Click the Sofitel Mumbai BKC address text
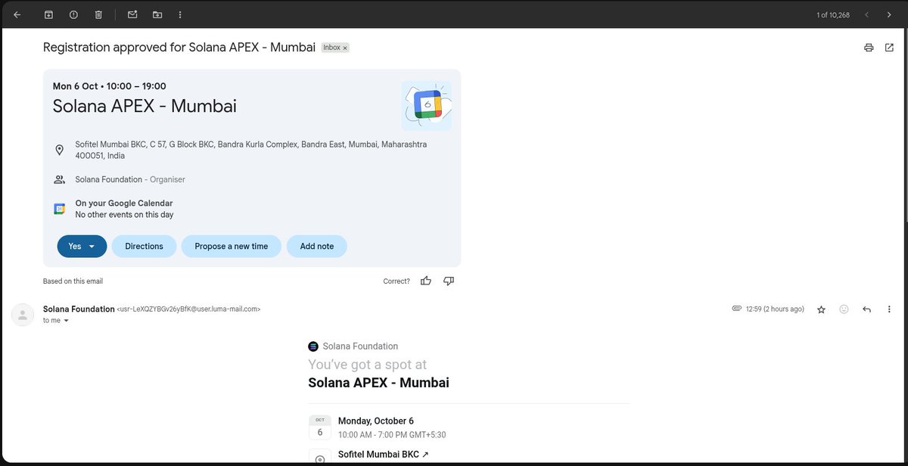The width and height of the screenshot is (908, 466). 250,150
